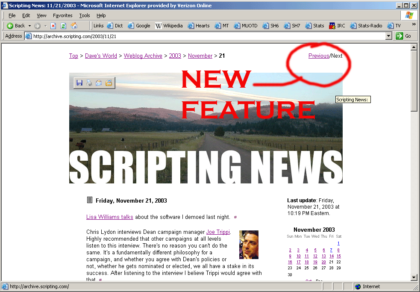
Task: Click inside the Address URL field
Action: 205,36
